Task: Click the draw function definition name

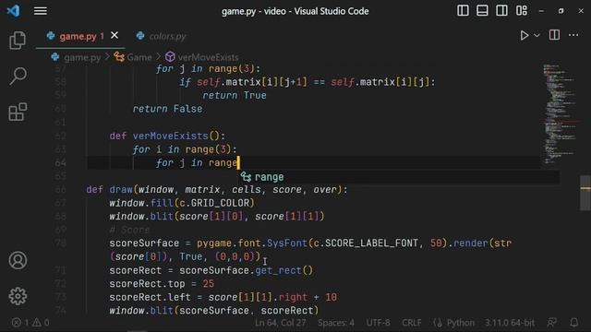Action: pos(121,190)
